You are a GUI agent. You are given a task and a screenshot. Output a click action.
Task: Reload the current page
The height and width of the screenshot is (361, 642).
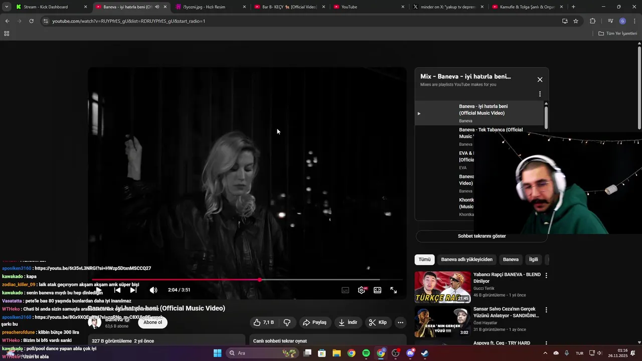coord(31,21)
